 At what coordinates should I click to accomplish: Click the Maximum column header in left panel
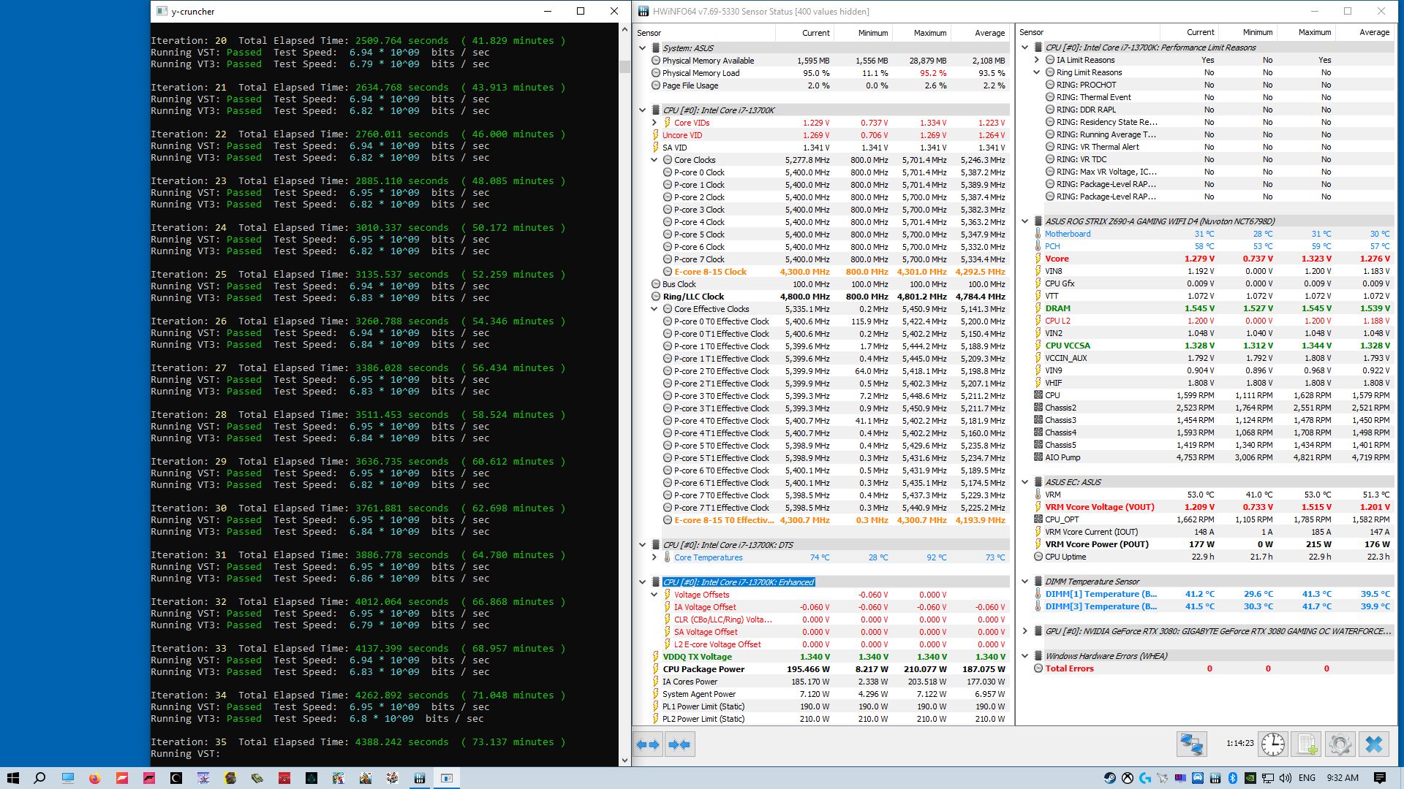pyautogui.click(x=929, y=33)
